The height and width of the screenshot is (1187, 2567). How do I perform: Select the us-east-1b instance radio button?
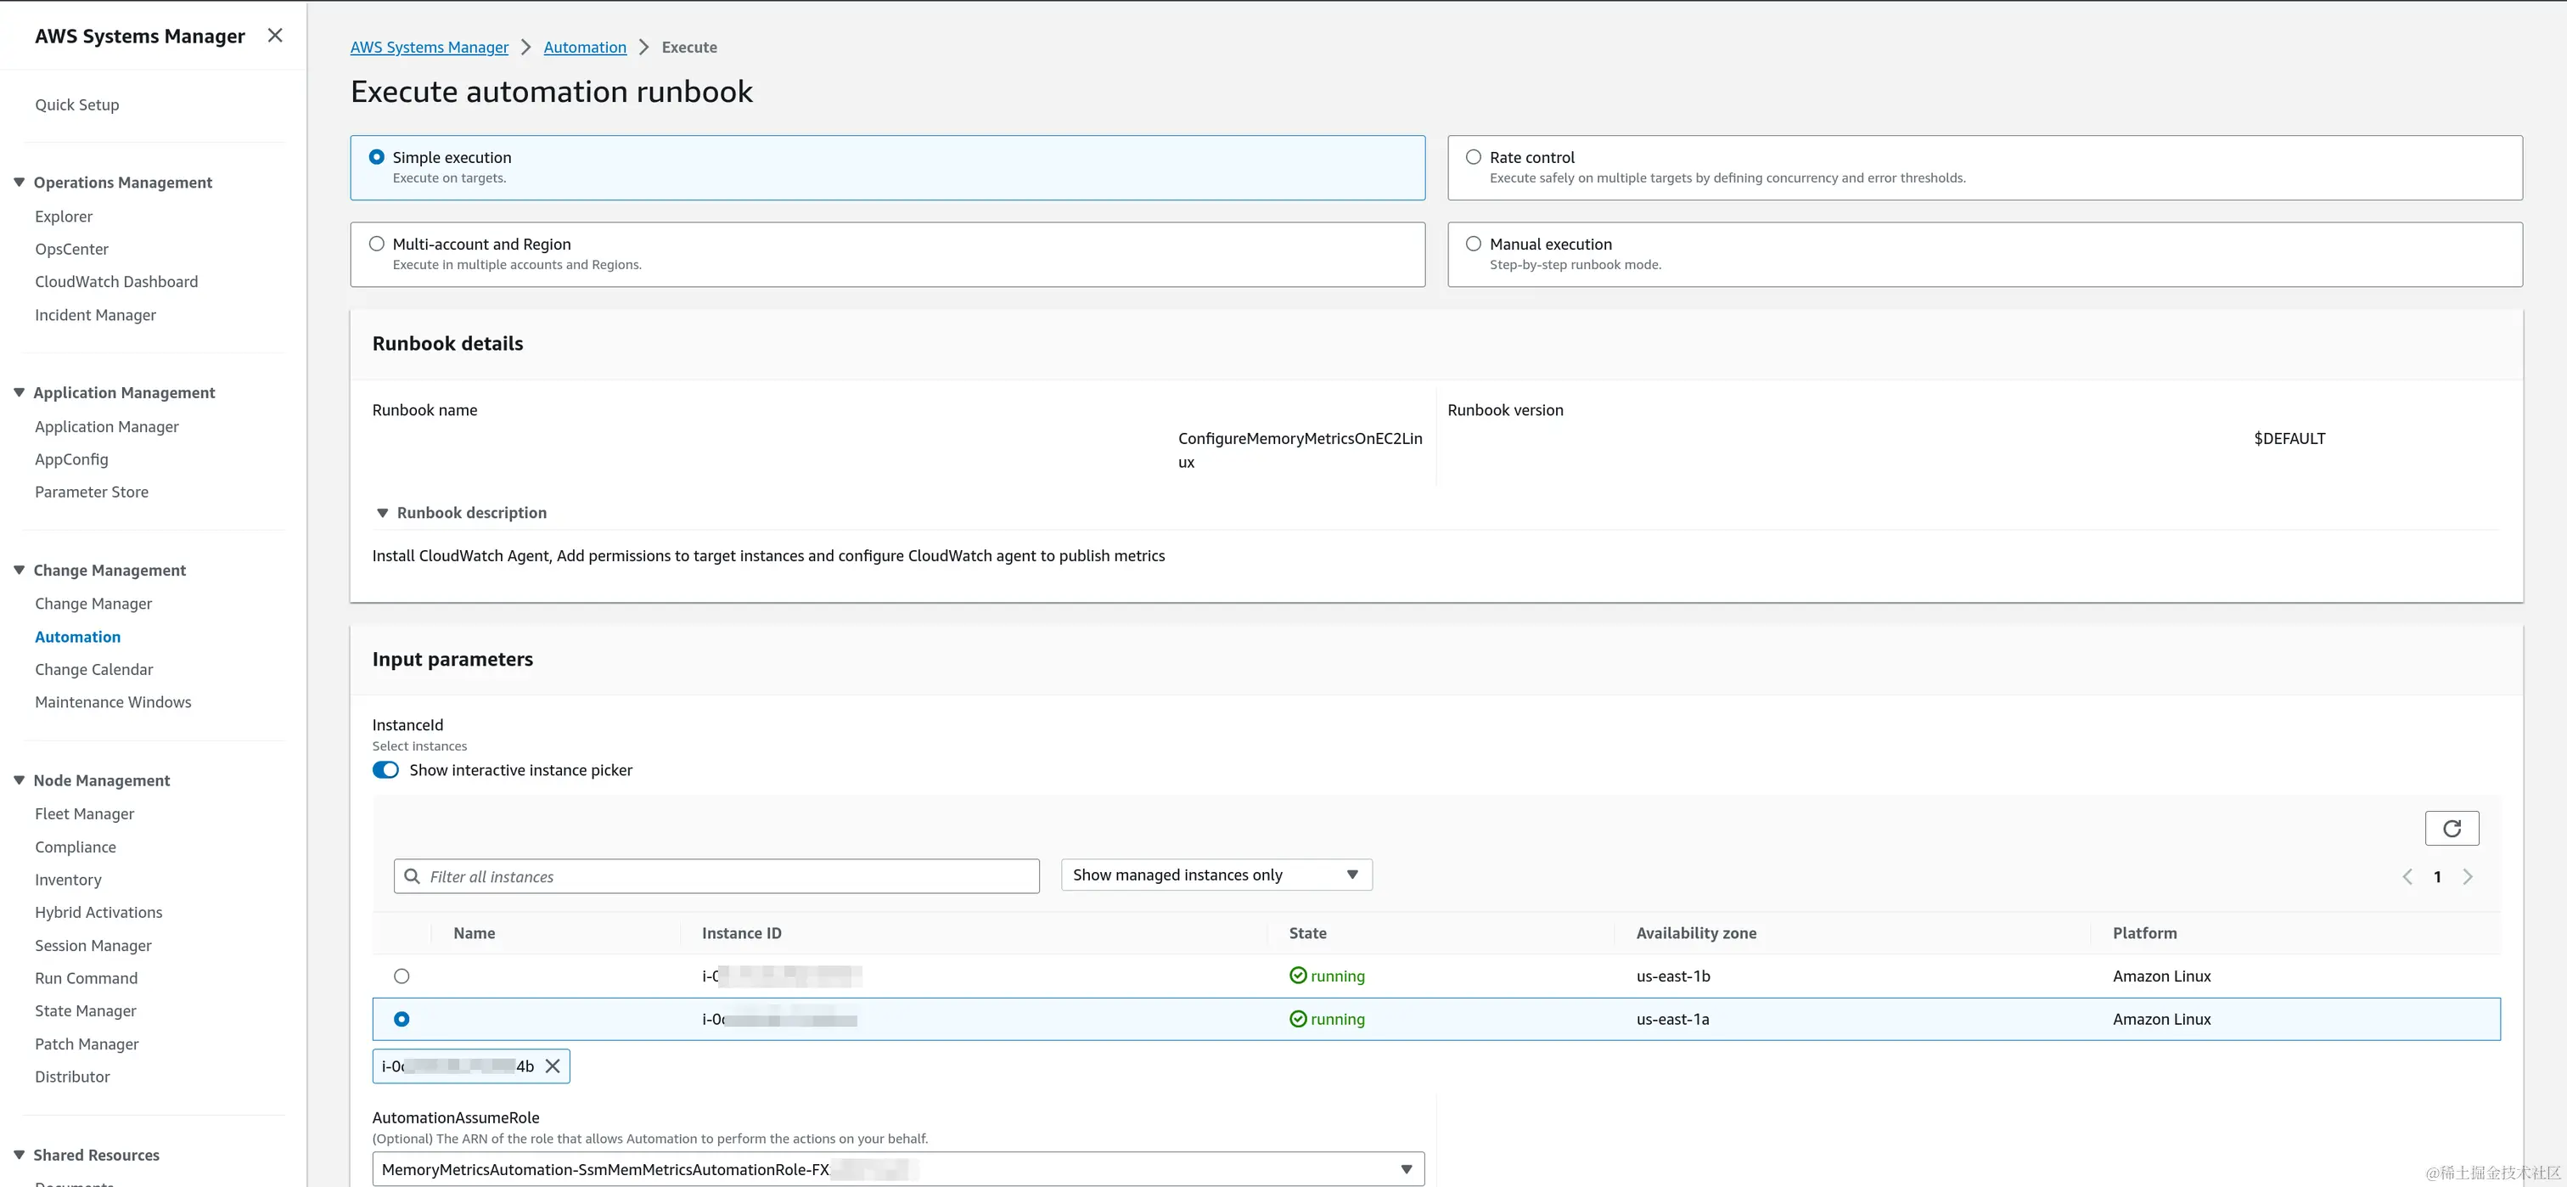point(402,976)
